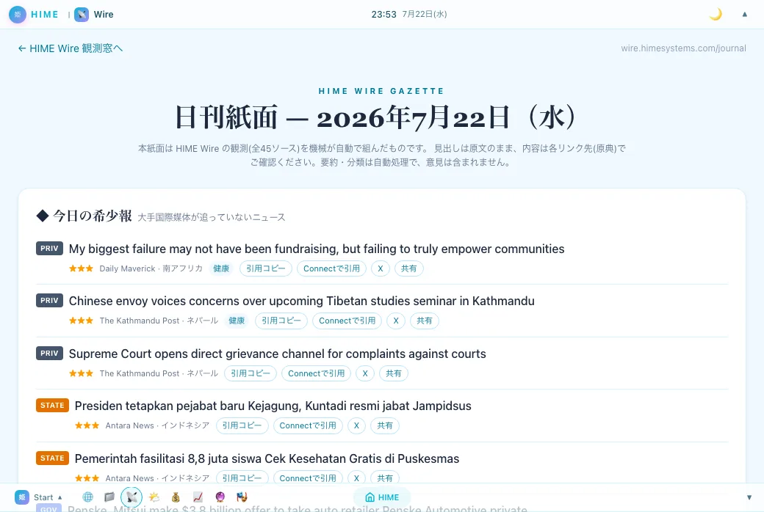Image resolution: width=764 pixels, height=512 pixels.
Task: Click the wire.himesystems.com/journal URL text
Action: 683,48
